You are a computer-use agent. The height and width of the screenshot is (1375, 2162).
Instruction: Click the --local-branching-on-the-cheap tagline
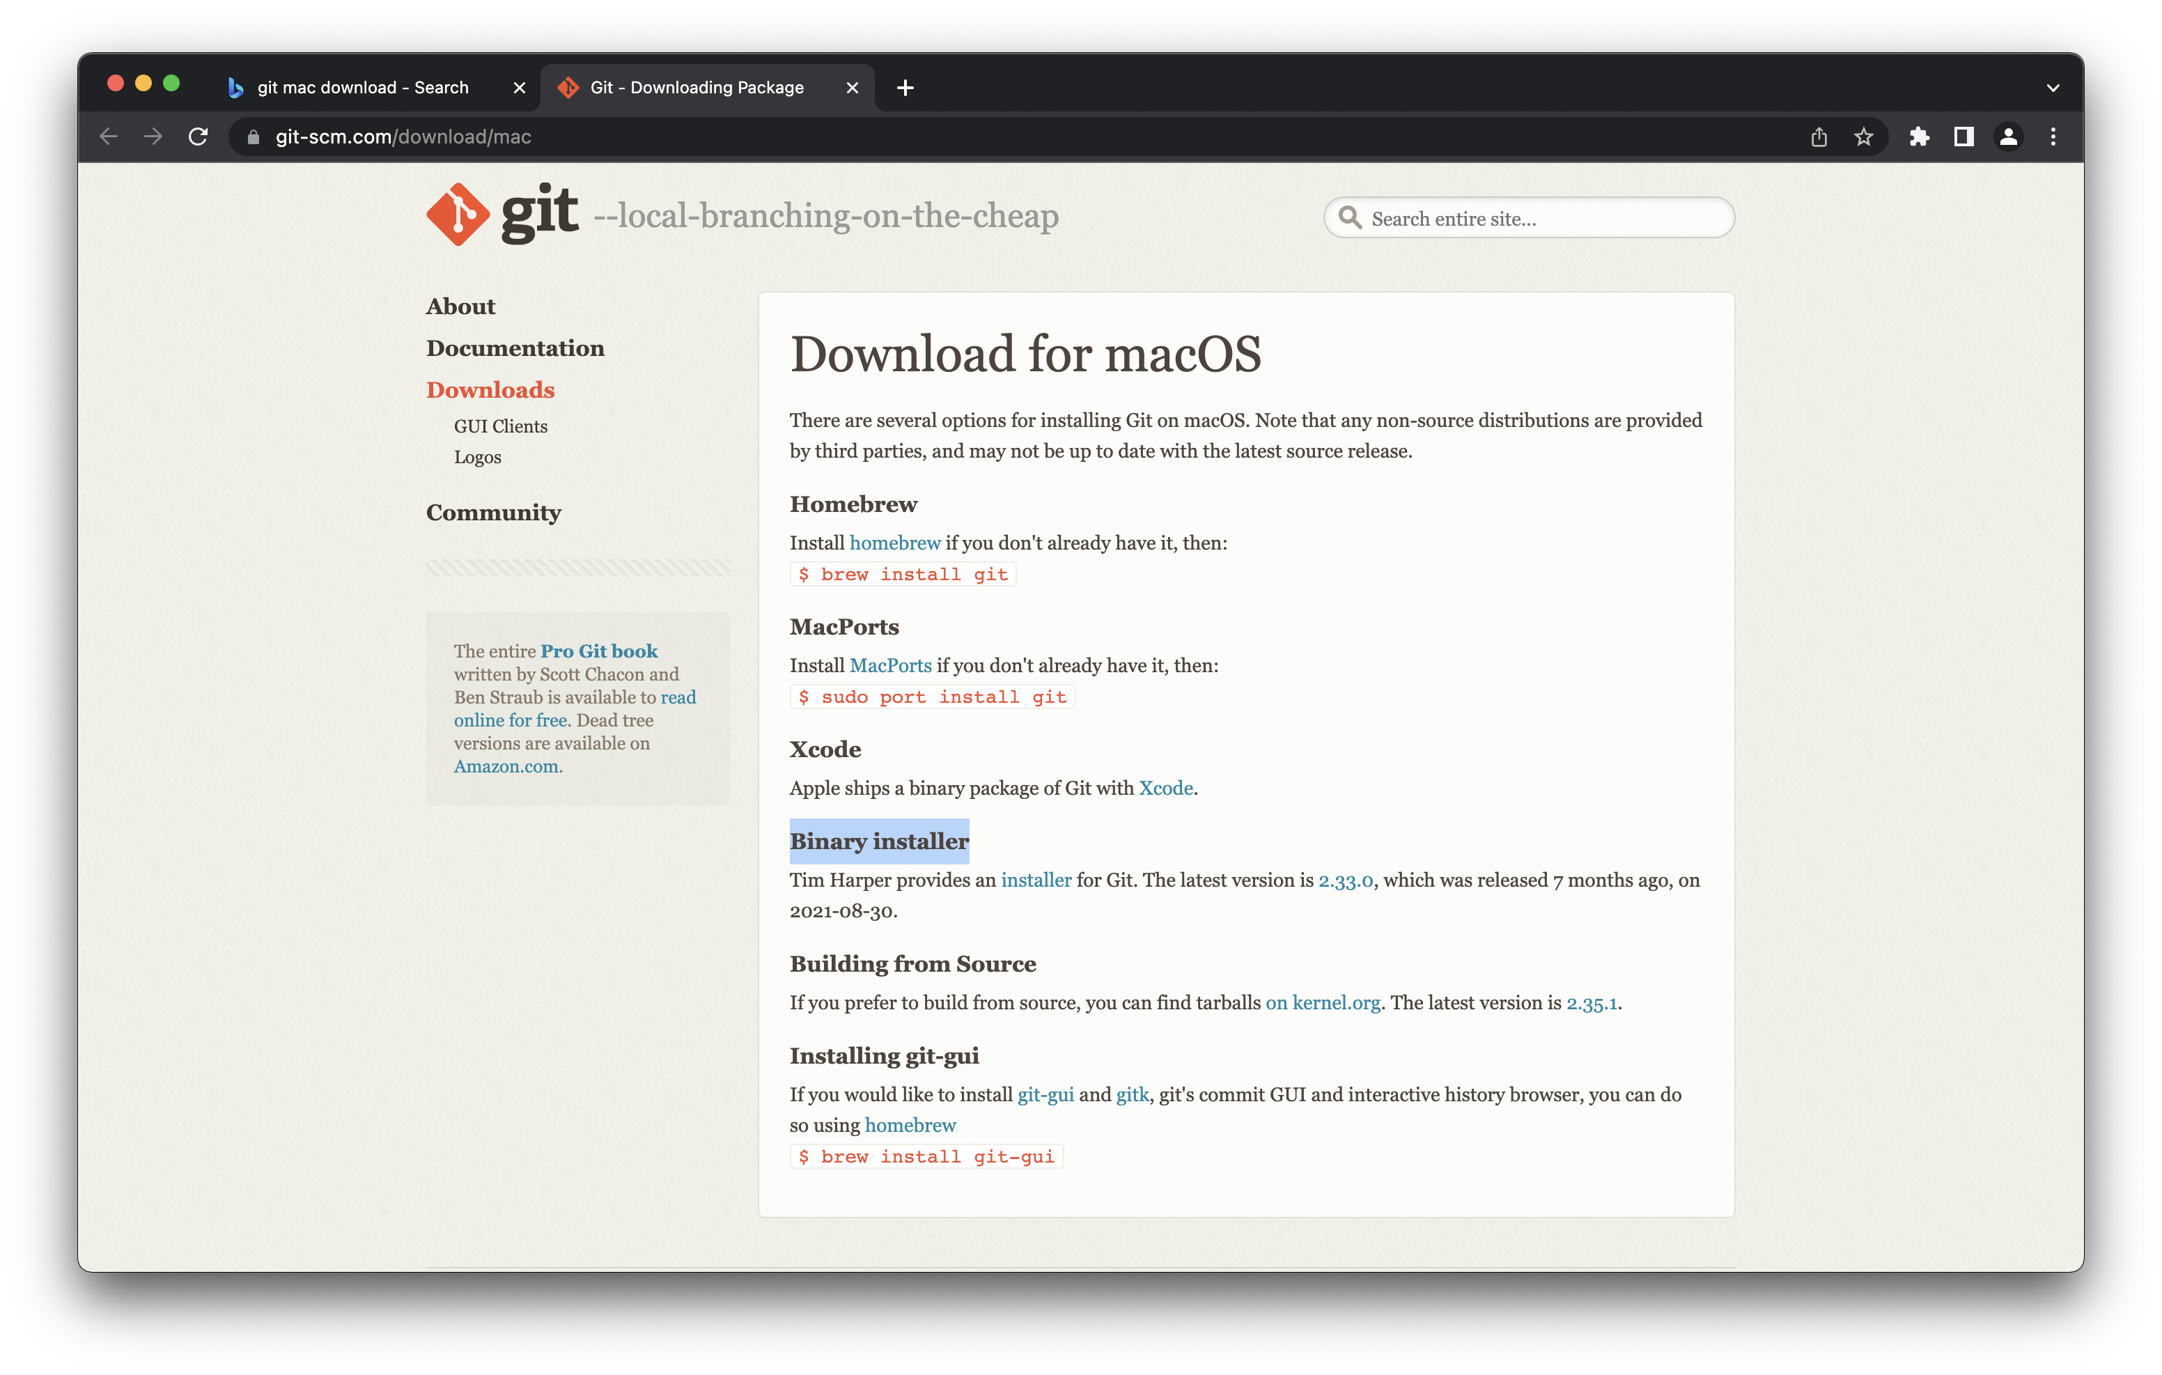[826, 215]
